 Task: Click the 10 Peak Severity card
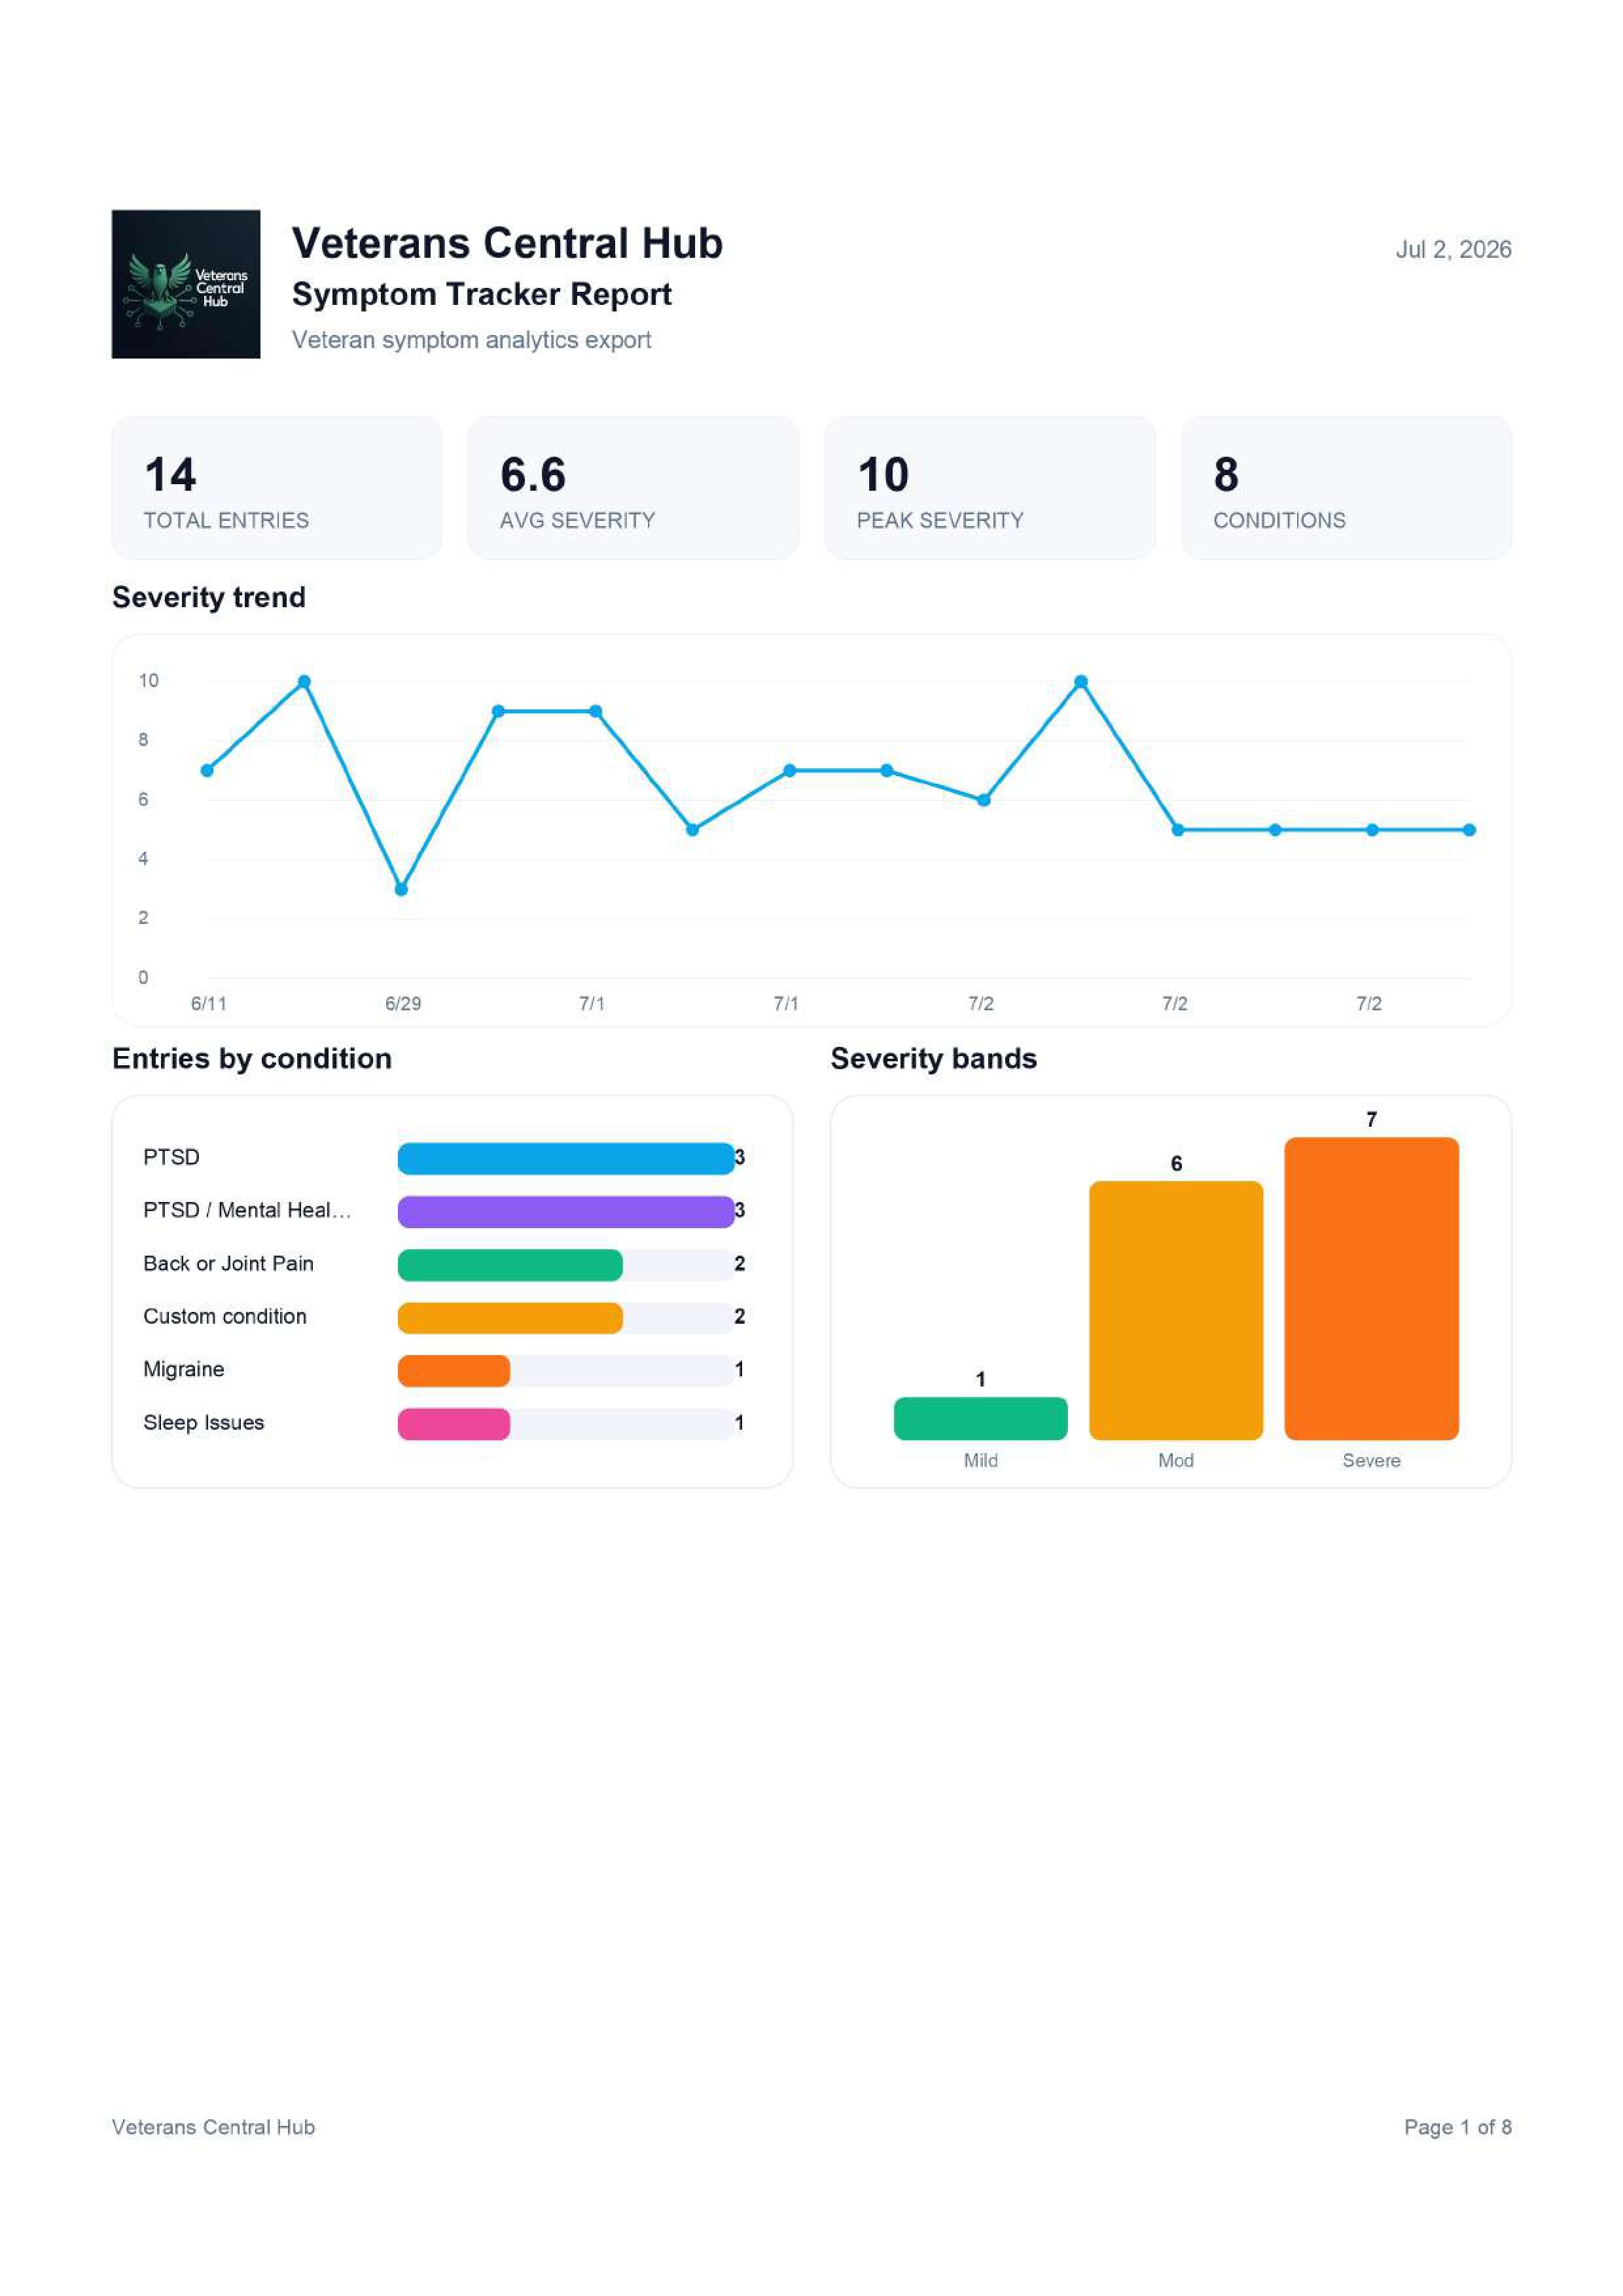[x=990, y=488]
